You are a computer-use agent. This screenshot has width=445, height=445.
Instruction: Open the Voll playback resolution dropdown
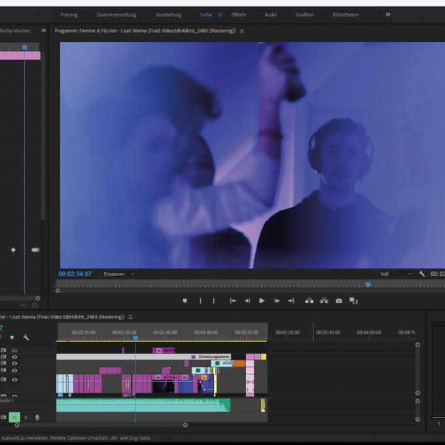(395, 274)
